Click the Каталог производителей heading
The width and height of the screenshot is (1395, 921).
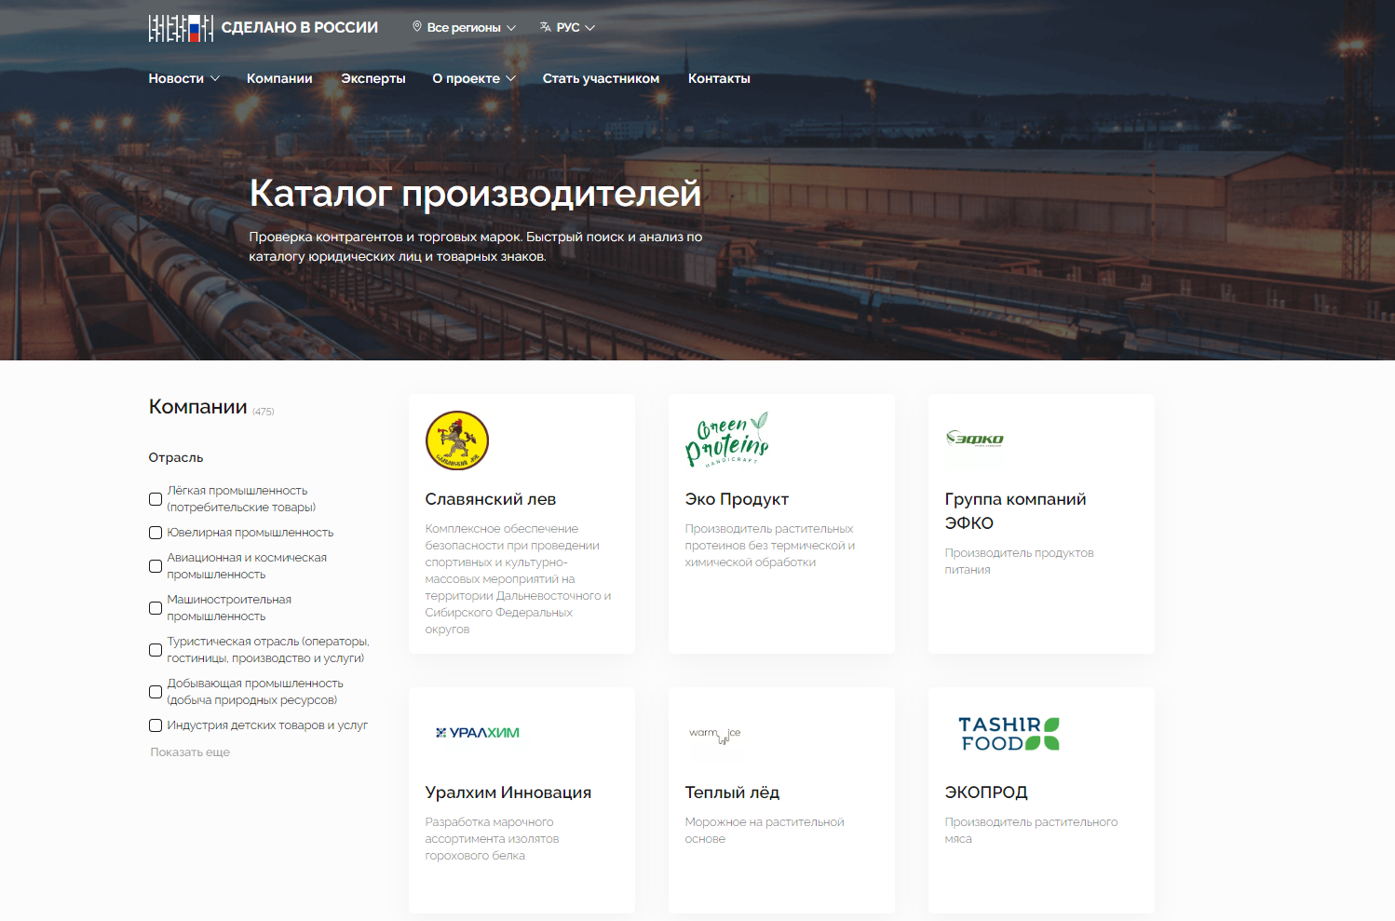475,193
